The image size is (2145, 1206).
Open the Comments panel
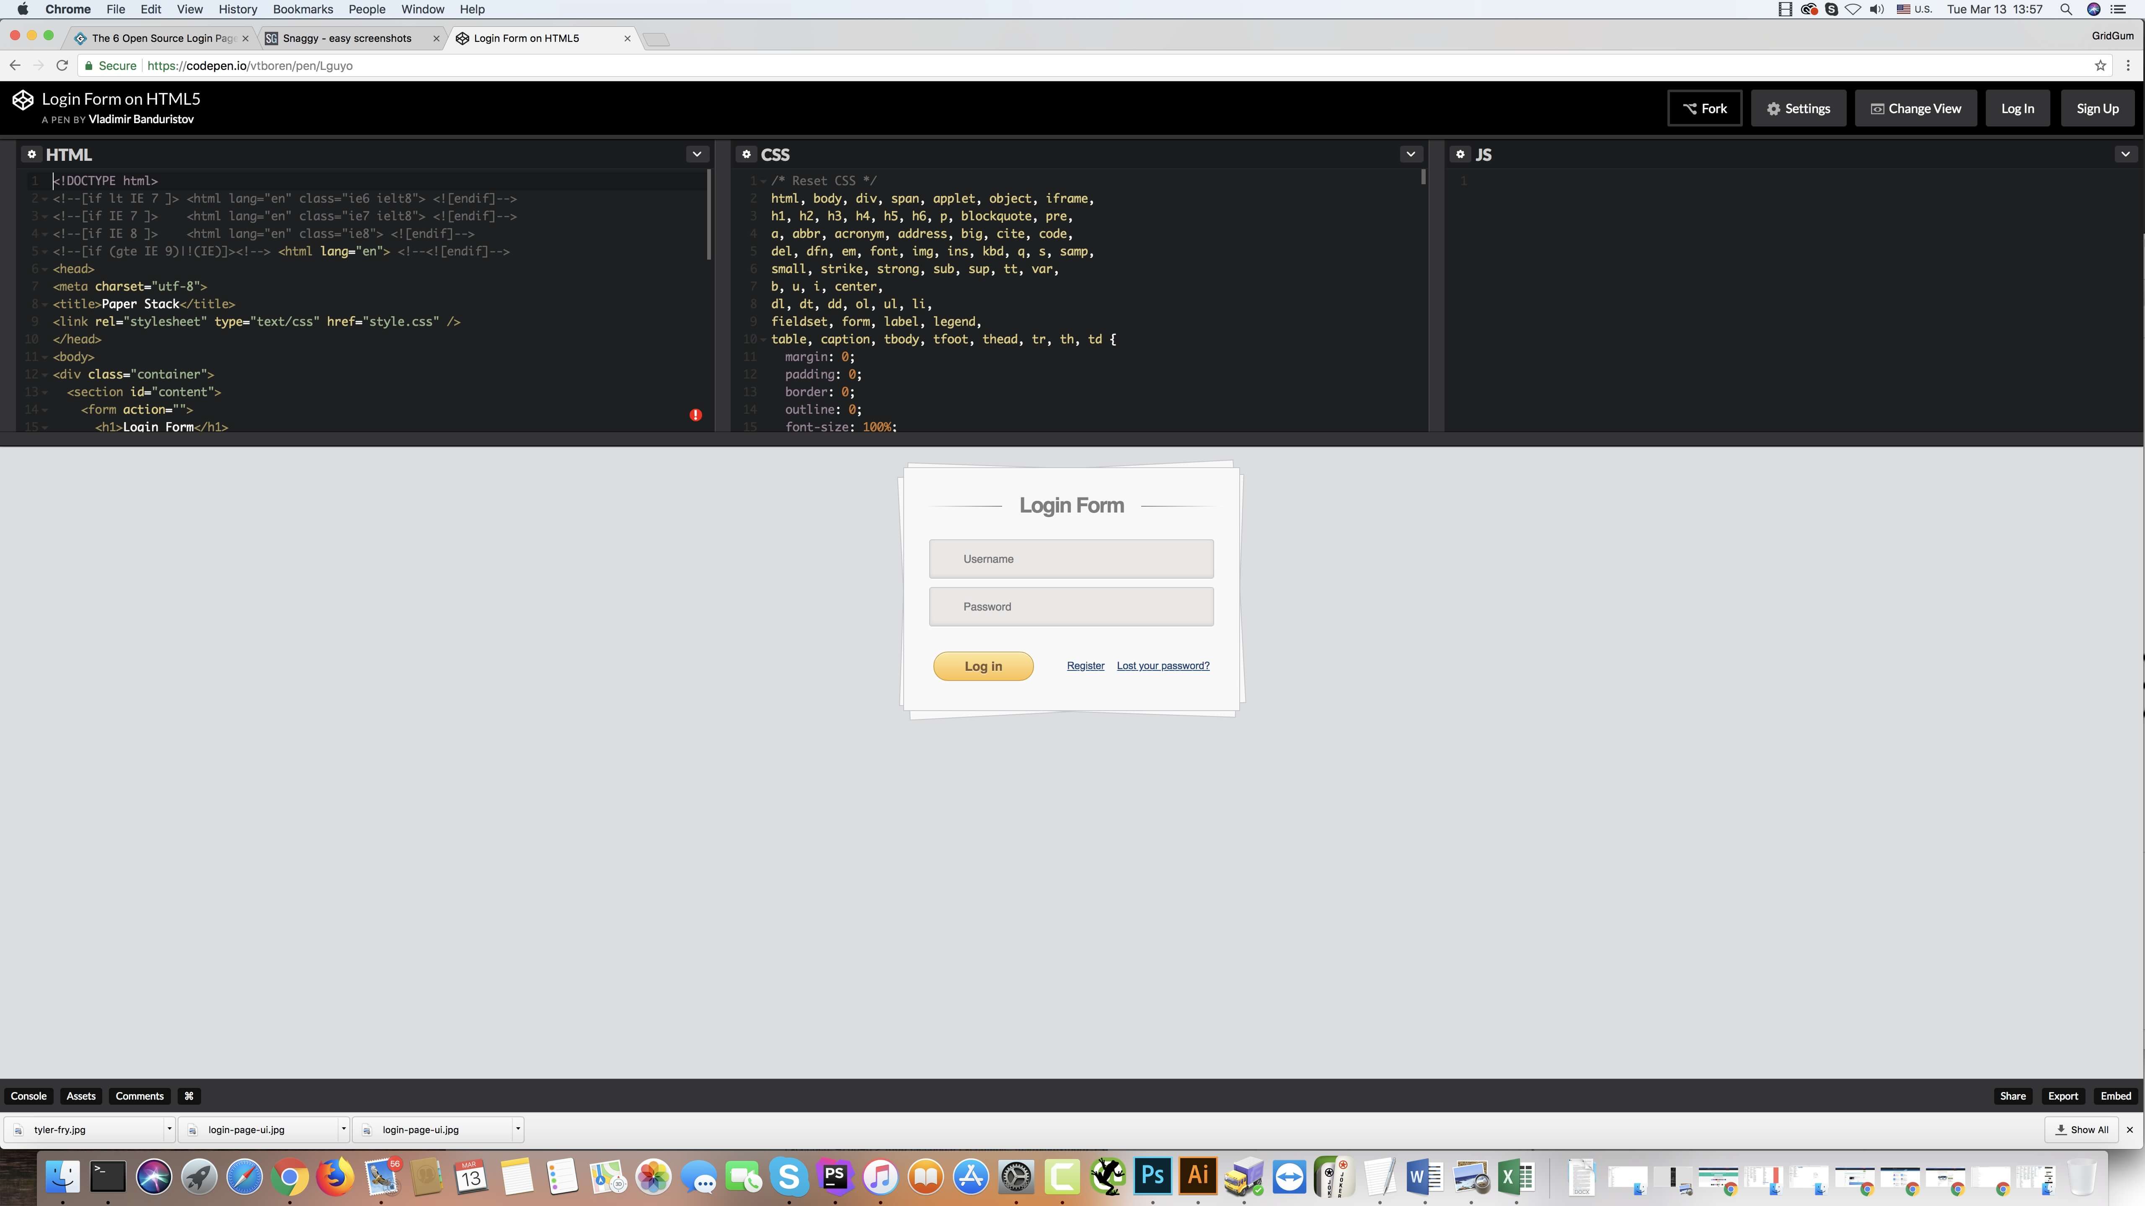[x=139, y=1096]
